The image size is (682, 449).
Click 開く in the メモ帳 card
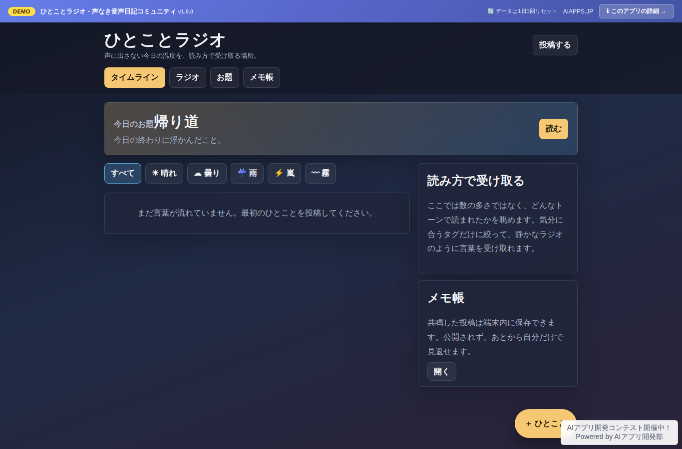(442, 371)
